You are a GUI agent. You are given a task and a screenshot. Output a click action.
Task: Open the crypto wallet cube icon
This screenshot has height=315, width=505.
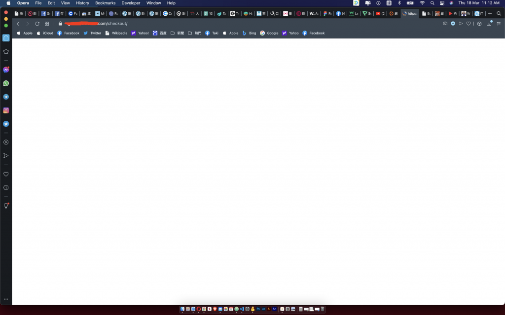479,24
